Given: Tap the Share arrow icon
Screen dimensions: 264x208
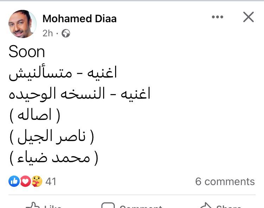Looking at the screenshot, I should [x=205, y=205].
